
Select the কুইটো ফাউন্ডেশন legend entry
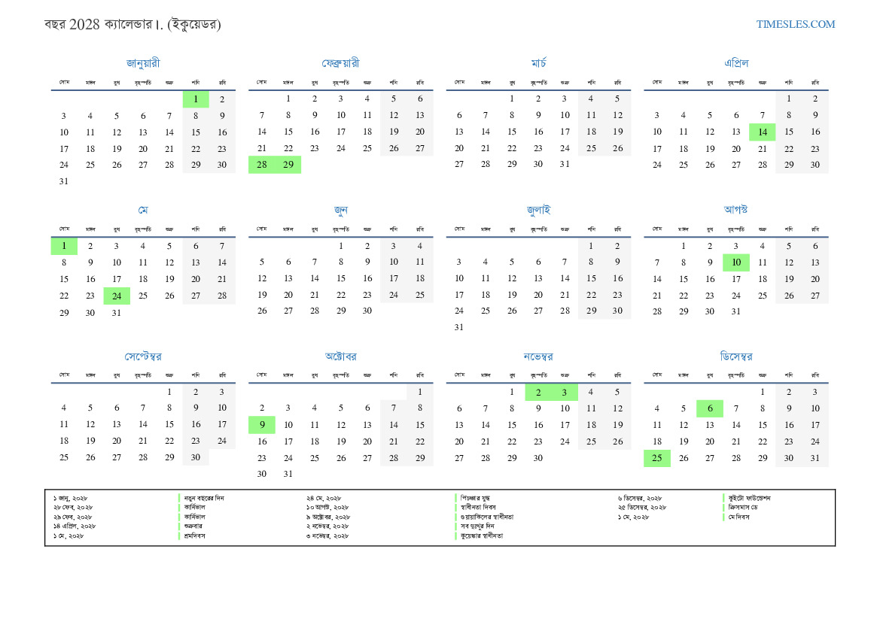point(749,498)
